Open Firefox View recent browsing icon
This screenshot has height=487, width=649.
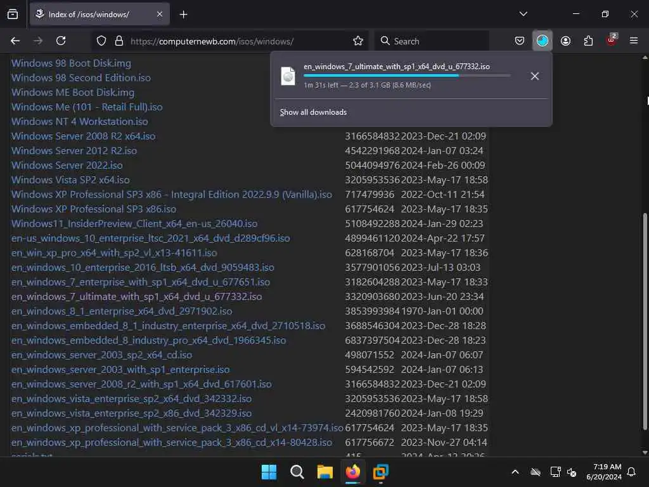(x=13, y=14)
